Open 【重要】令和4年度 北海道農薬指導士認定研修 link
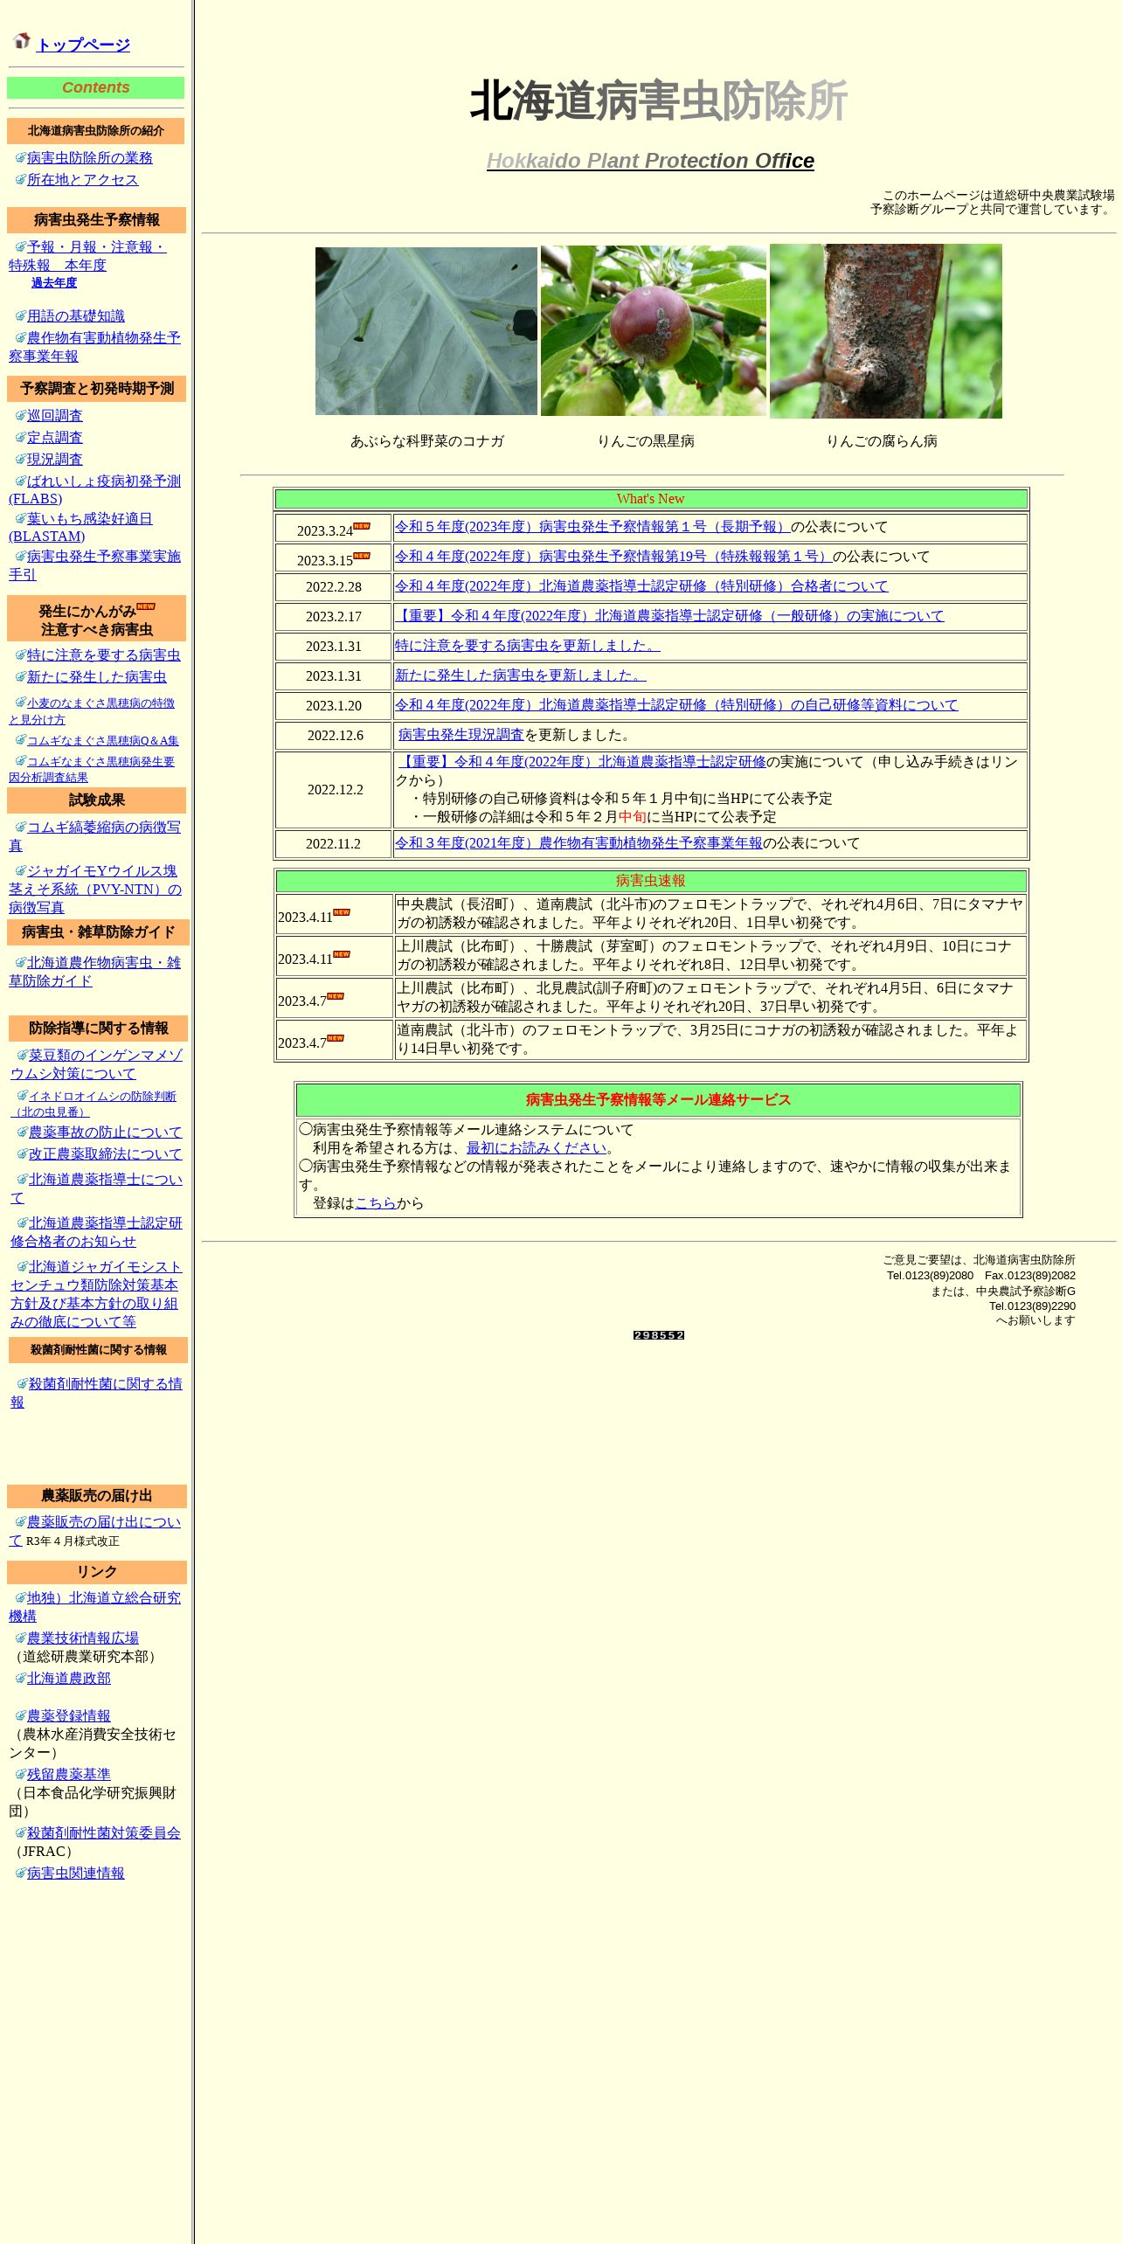 coord(582,762)
